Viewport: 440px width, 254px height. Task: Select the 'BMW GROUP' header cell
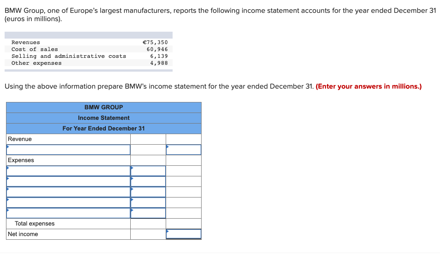(x=104, y=107)
